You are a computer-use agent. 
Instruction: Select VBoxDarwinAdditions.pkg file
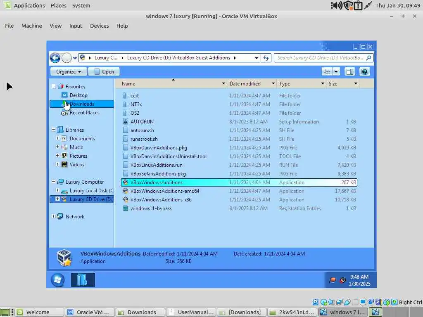click(x=159, y=148)
